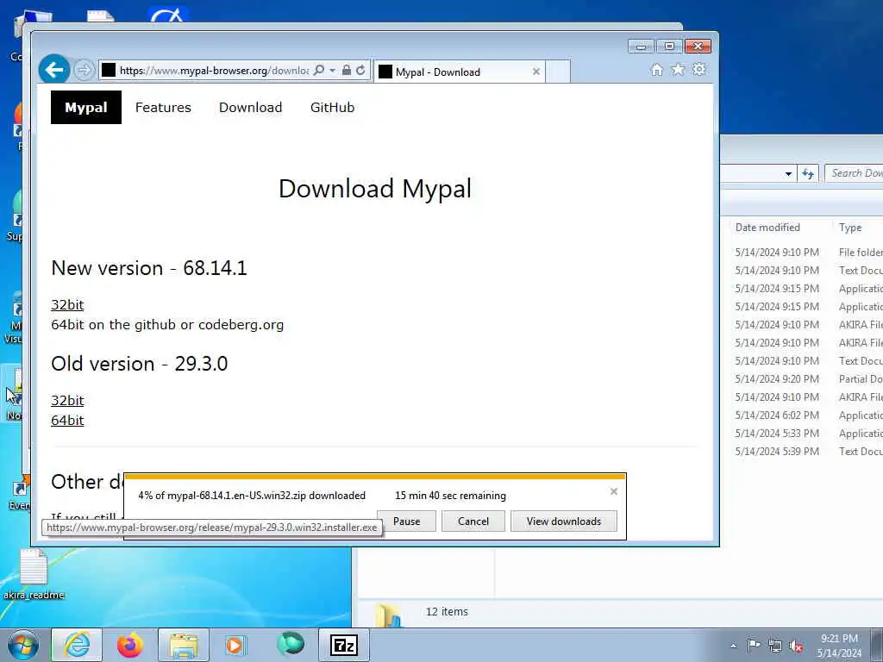
Task: Select akira_readme desktop file
Action: coord(34,574)
